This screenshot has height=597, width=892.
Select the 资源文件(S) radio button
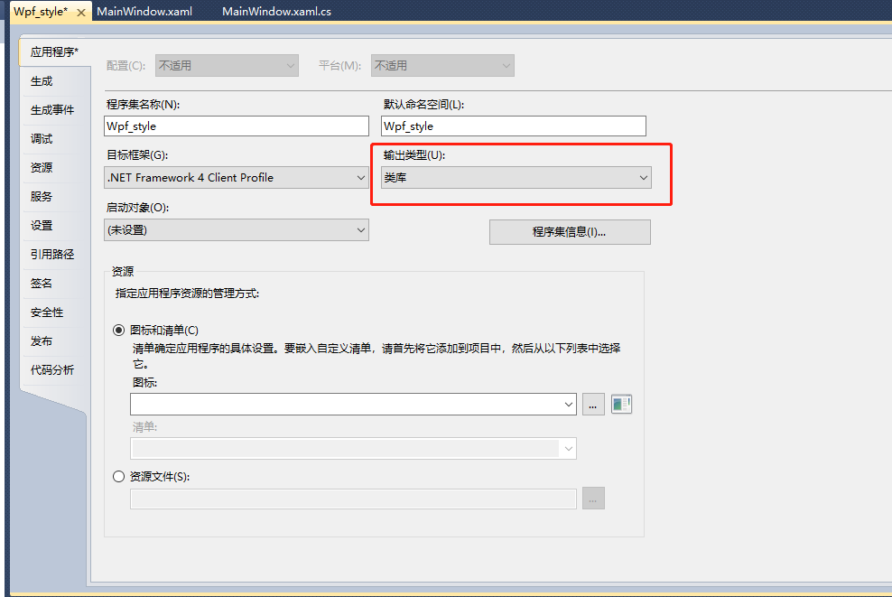(x=118, y=476)
